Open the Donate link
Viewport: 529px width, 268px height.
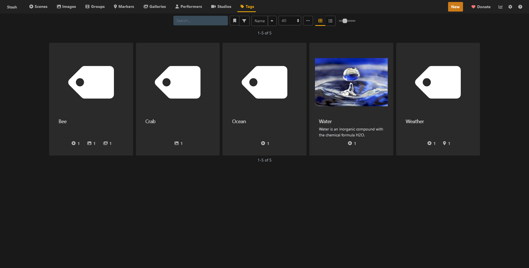481,7
